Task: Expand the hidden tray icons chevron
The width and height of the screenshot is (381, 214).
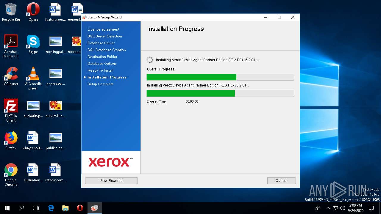Action: (x=328, y=208)
